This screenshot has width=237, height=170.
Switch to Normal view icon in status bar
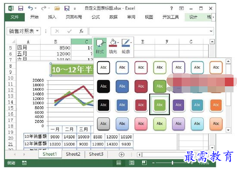click(118, 163)
